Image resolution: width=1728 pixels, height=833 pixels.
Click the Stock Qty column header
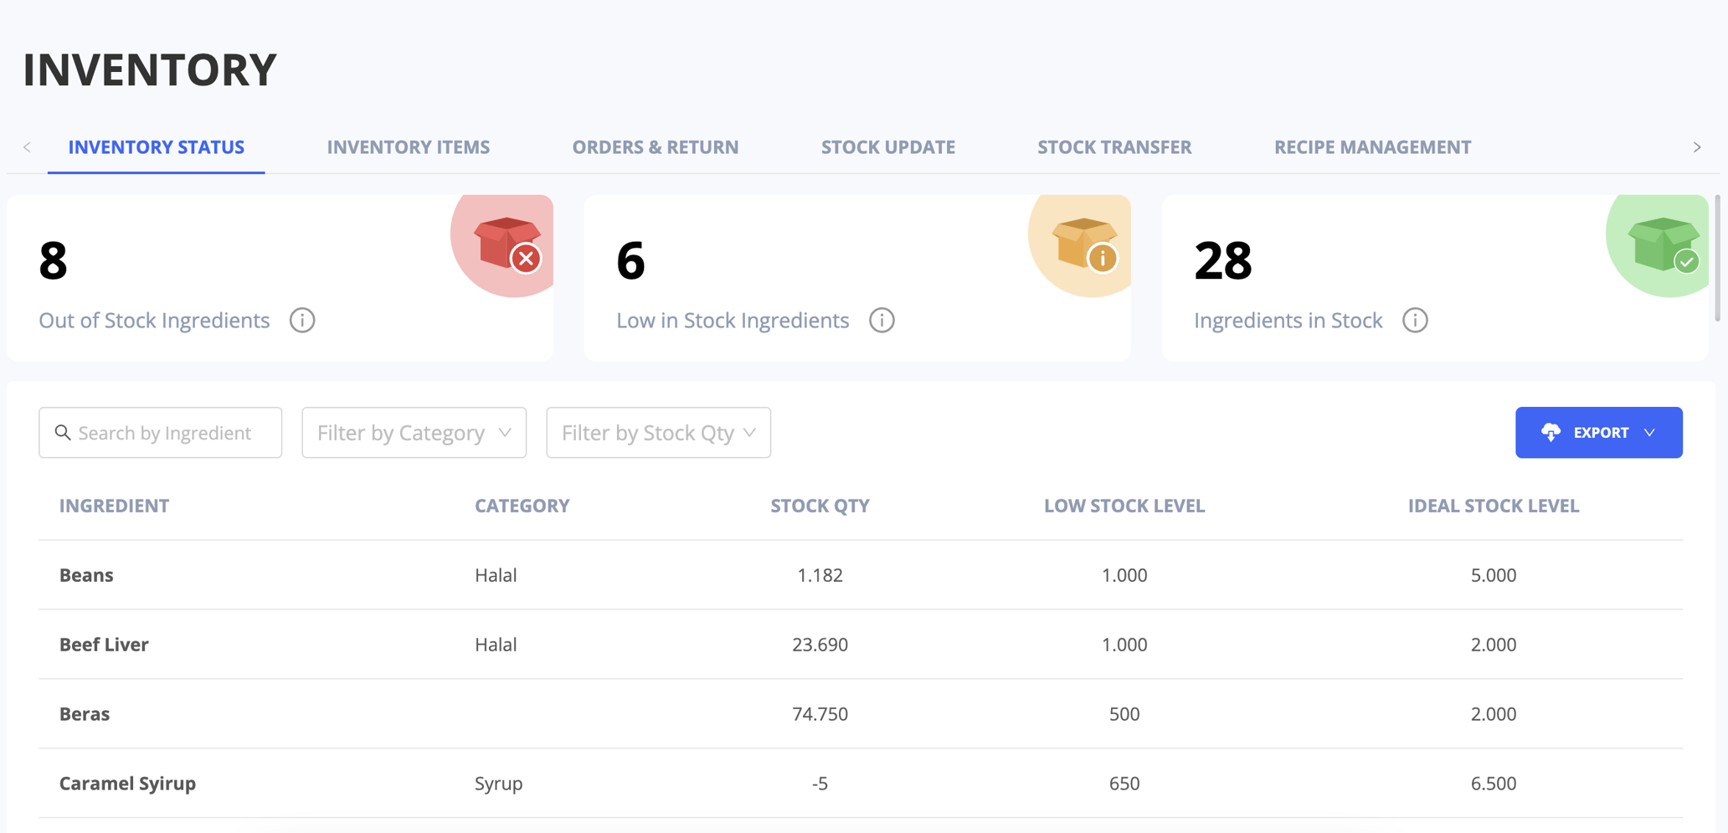click(x=820, y=506)
